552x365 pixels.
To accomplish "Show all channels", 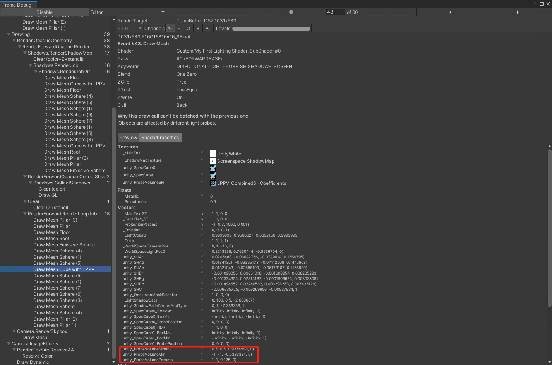I will [x=170, y=29].
